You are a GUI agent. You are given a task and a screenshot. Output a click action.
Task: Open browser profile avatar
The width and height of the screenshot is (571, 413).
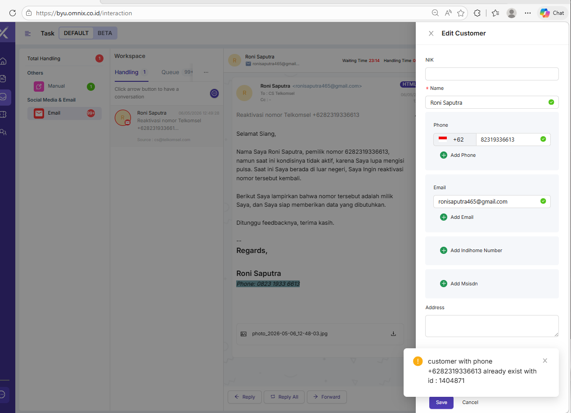[x=512, y=13]
